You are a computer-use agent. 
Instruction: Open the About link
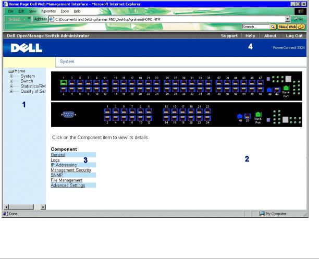click(270, 36)
